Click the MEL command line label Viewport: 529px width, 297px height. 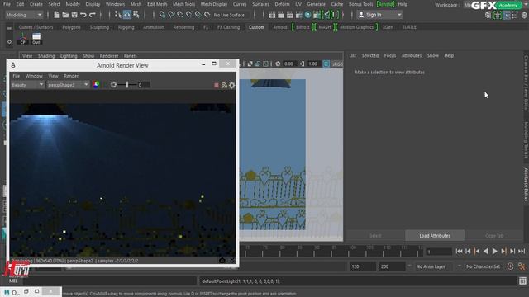(x=13, y=280)
